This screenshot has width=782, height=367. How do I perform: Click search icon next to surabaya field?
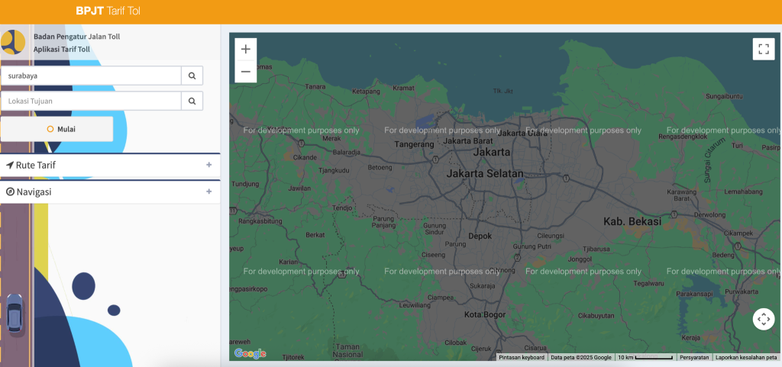(x=192, y=76)
